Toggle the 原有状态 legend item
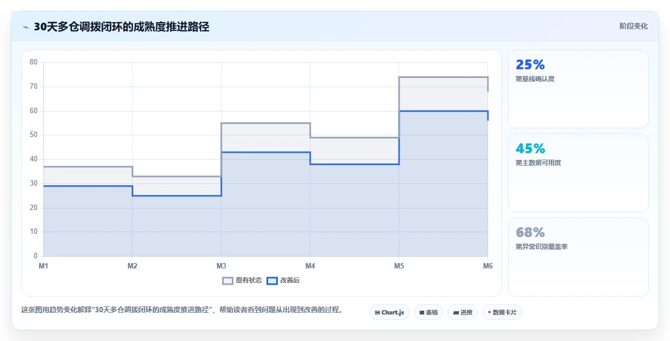Viewport: 670px width, 341px height. pyautogui.click(x=242, y=280)
